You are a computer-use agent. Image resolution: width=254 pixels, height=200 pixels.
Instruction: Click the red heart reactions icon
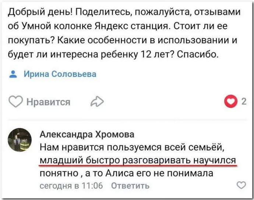tap(231, 102)
